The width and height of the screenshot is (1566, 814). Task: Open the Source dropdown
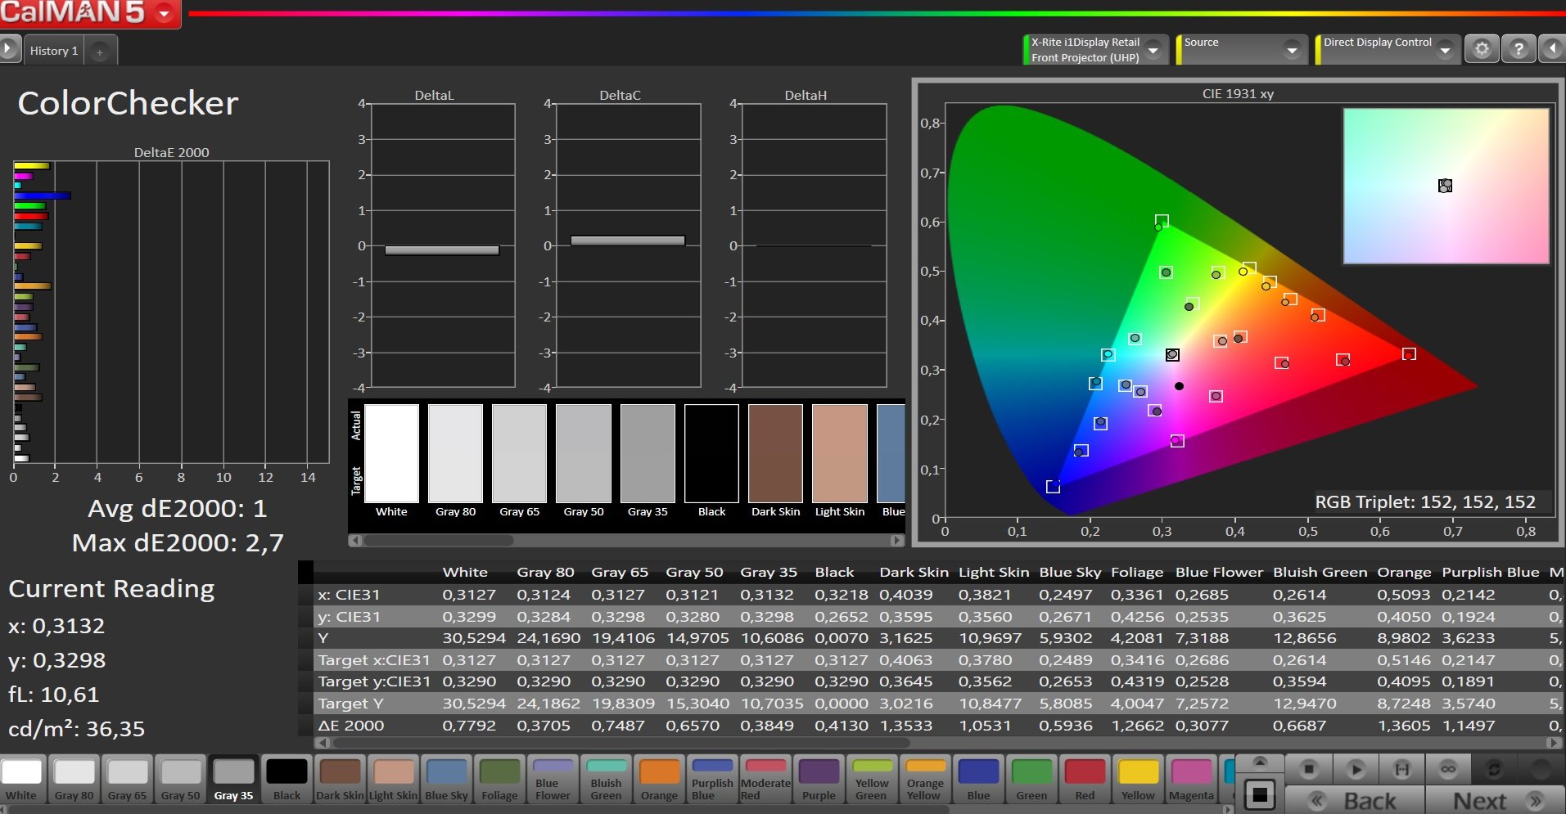1292,50
